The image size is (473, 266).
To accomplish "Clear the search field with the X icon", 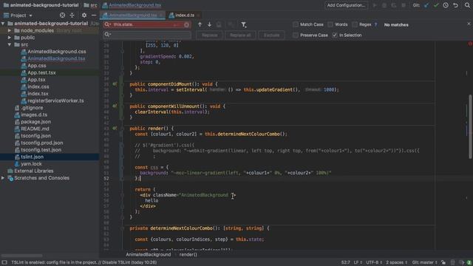I will [x=187, y=24].
